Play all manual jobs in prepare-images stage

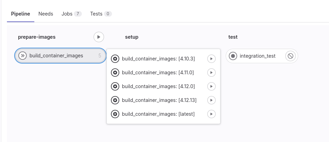[99, 37]
